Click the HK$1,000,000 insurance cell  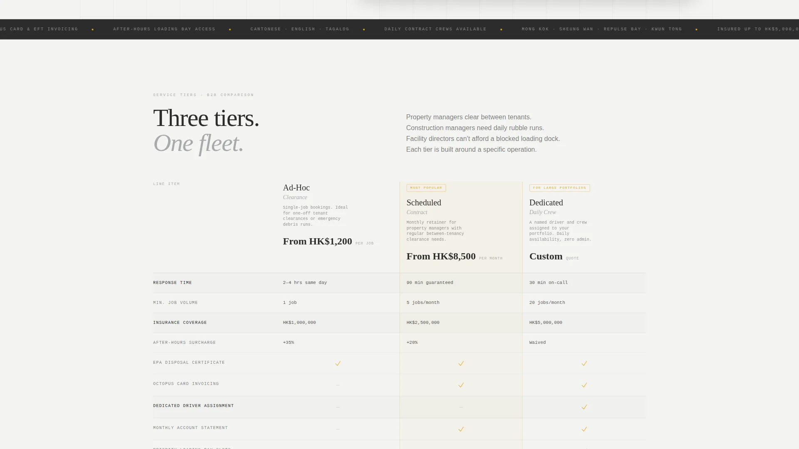[x=299, y=323]
